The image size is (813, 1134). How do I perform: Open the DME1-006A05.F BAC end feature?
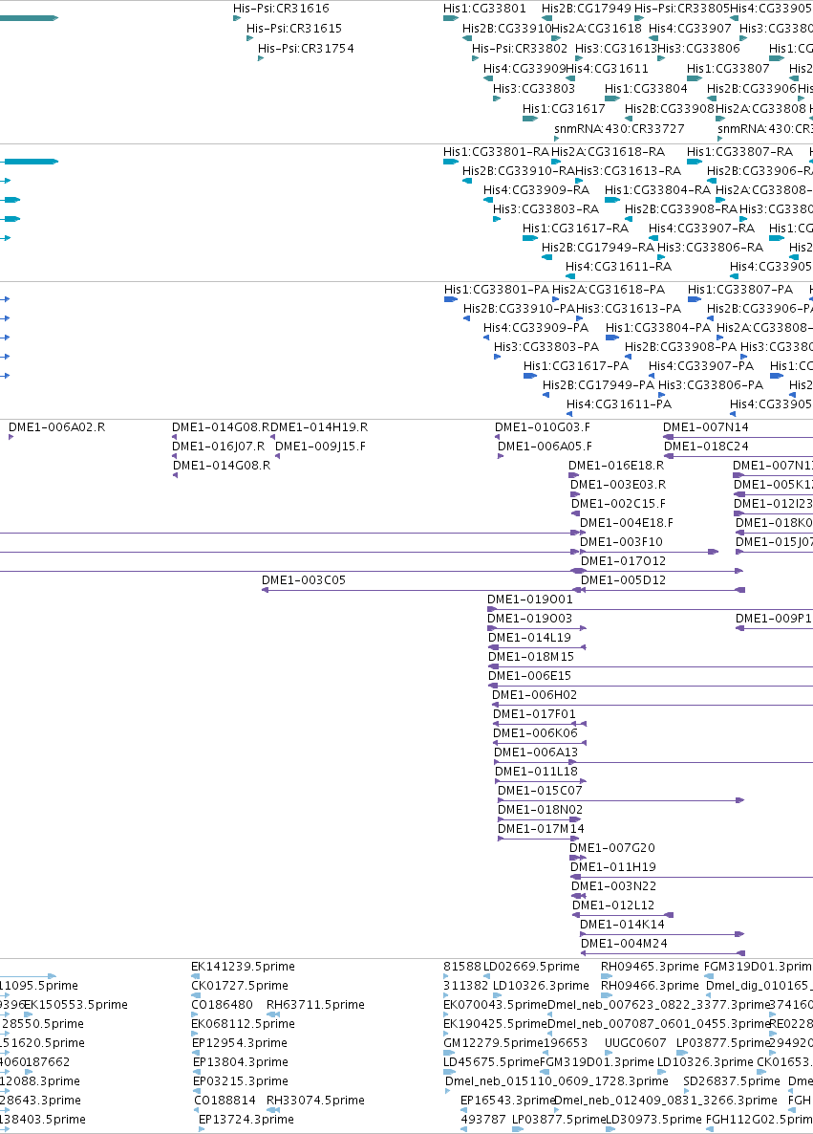pos(545,447)
